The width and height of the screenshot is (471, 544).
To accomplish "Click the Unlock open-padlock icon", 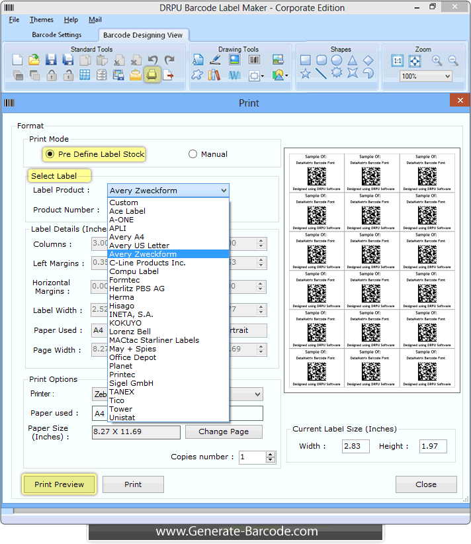I will pos(68,75).
